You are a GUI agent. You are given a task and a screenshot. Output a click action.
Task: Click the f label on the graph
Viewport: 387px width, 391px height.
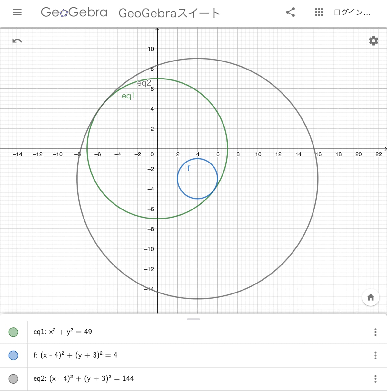pos(189,168)
